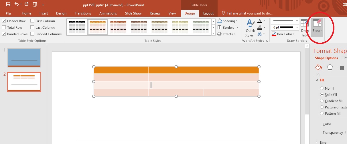Open Text Effects dropdown arrow
This screenshot has height=144, width=347.
tap(264, 34)
